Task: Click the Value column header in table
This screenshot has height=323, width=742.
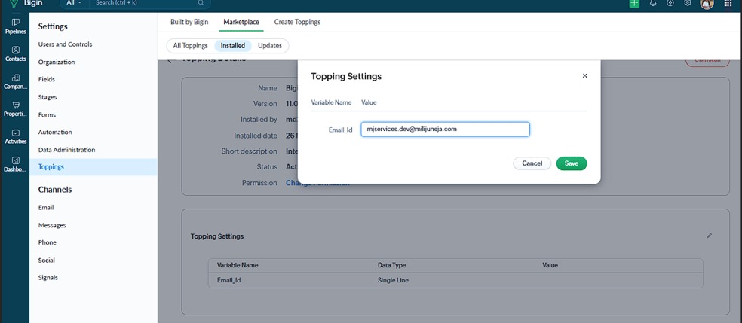Action: [550, 265]
